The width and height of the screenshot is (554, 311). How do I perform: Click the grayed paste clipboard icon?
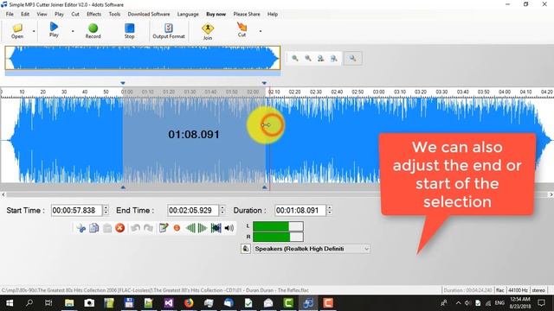pyautogui.click(x=107, y=228)
